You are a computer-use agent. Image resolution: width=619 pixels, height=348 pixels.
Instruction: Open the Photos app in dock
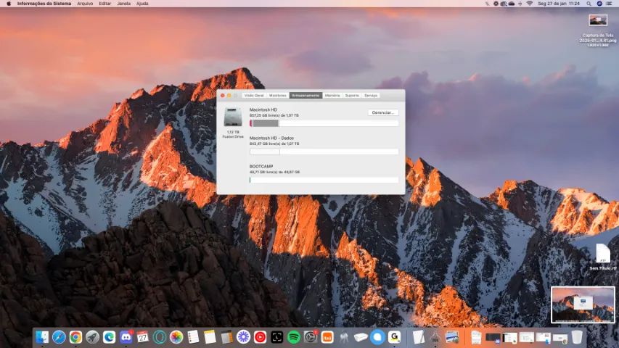176,337
